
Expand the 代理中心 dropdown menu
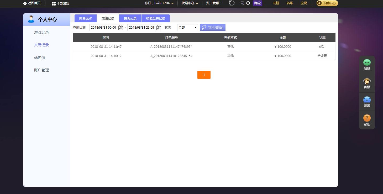pos(190,3)
